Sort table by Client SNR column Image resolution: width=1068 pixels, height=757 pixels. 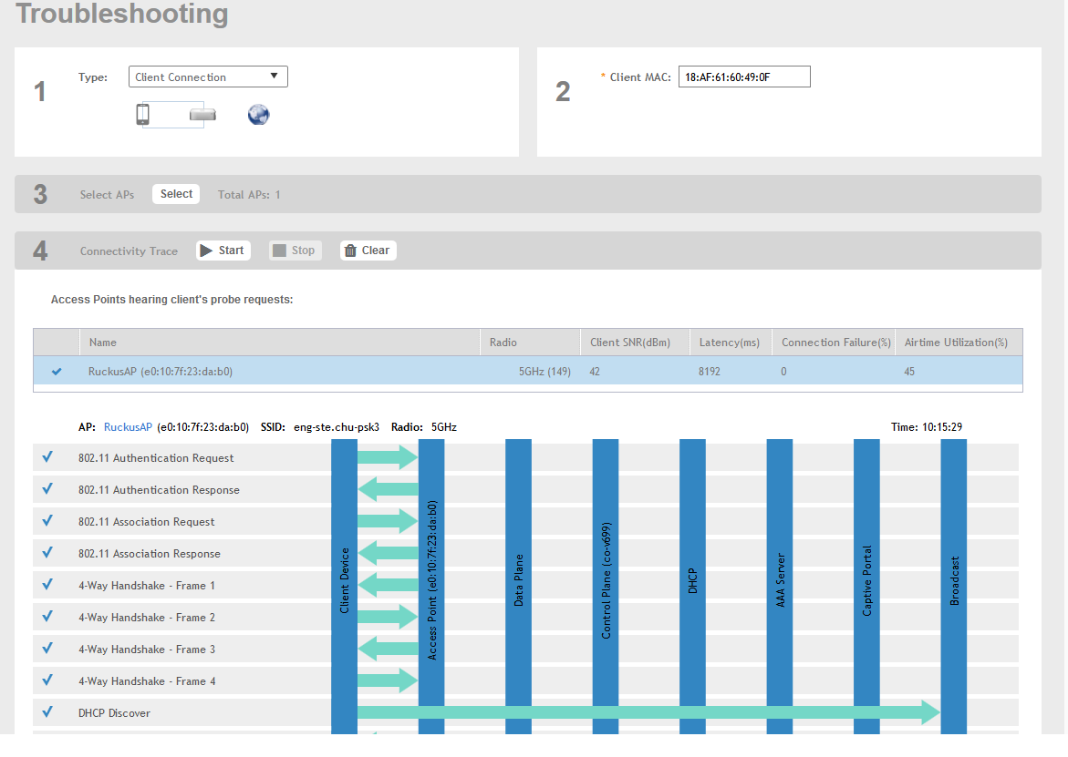(x=629, y=343)
